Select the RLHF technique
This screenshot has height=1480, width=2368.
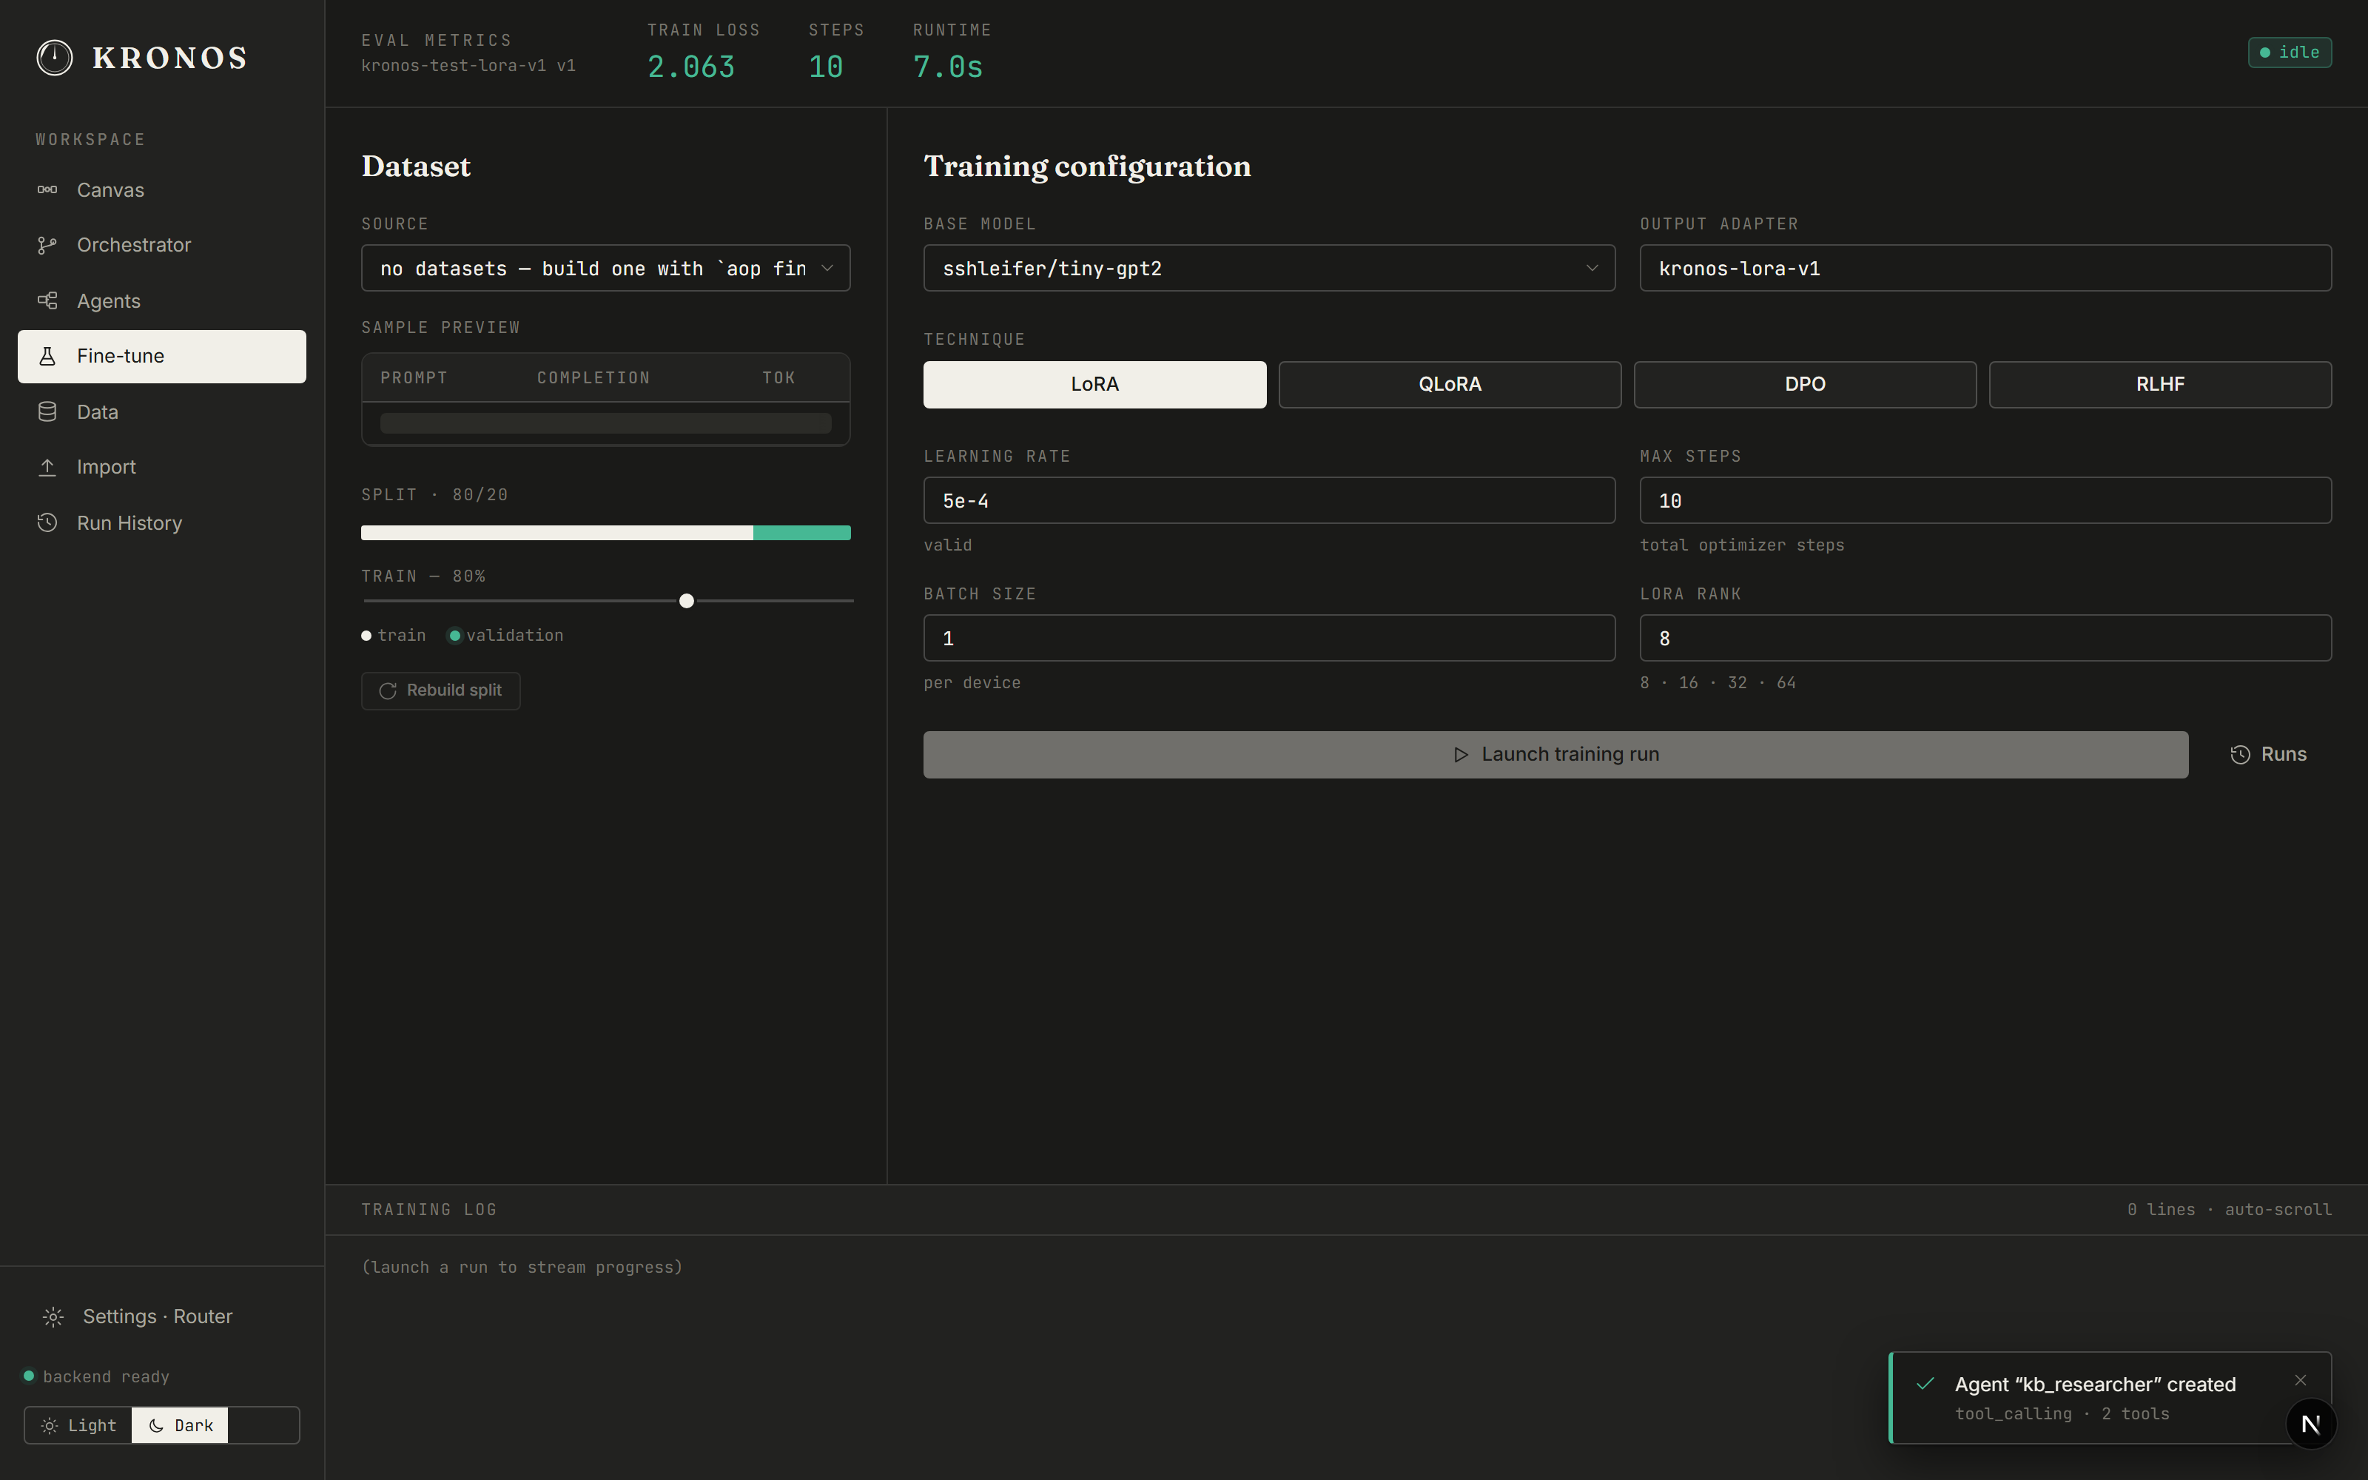tap(2159, 385)
